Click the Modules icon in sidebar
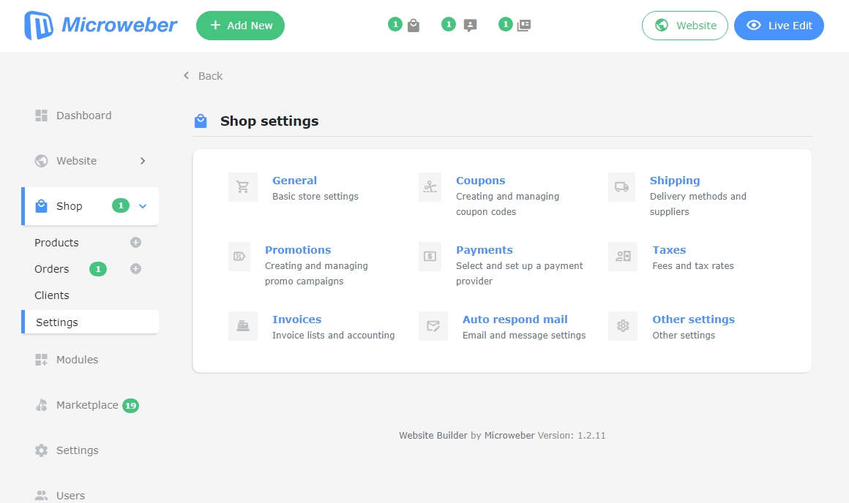 tap(41, 360)
